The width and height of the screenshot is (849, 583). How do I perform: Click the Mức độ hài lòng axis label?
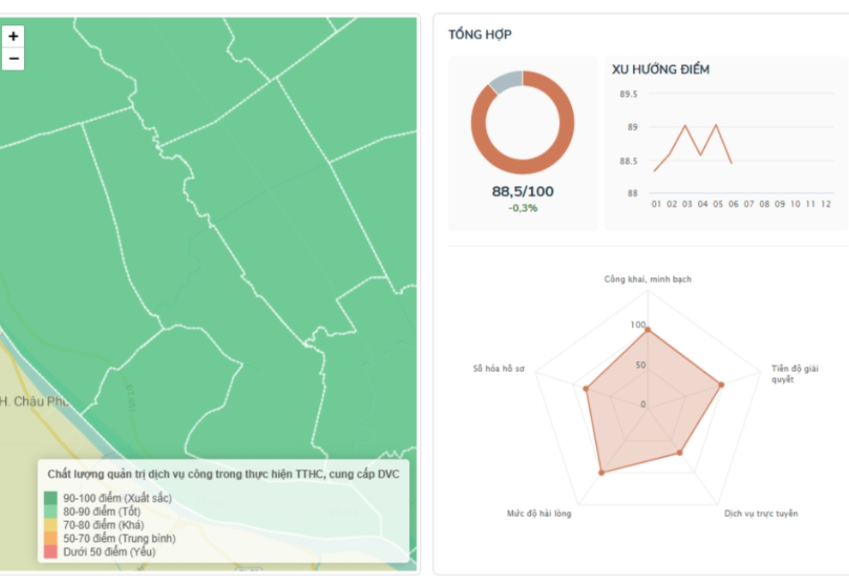point(539,514)
